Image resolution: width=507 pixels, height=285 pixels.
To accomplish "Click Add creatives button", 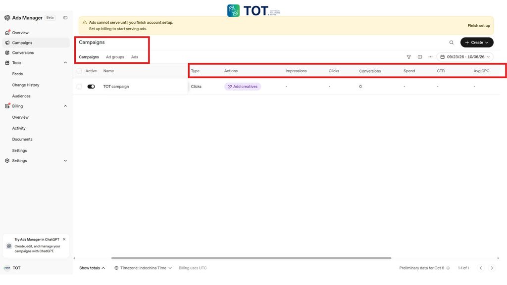I will pos(243,87).
